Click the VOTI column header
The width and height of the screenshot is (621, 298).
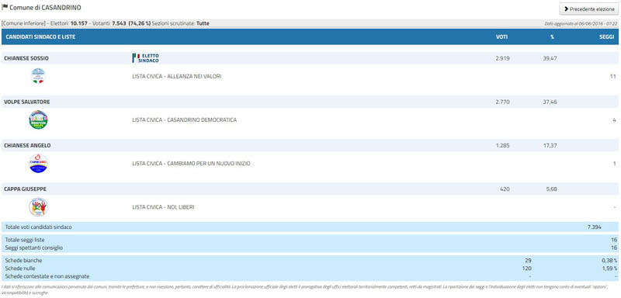pyautogui.click(x=501, y=36)
